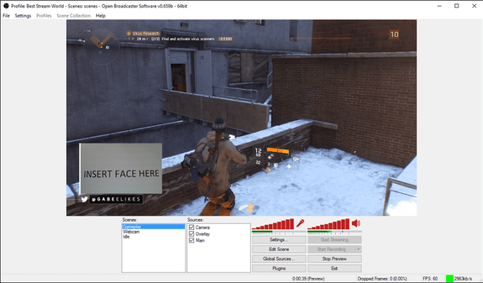Click the 0:00:39 (Preview) timer
Screen dimensions: 483x283
pos(308,278)
